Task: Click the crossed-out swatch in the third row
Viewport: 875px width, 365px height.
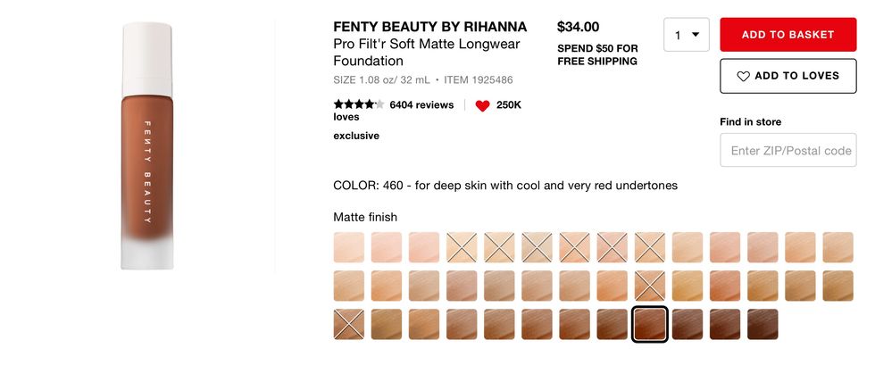Action: coord(348,324)
